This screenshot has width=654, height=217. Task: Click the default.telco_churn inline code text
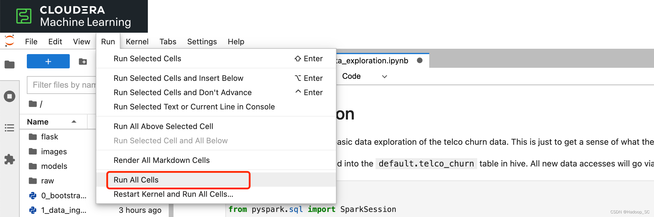pyautogui.click(x=426, y=163)
